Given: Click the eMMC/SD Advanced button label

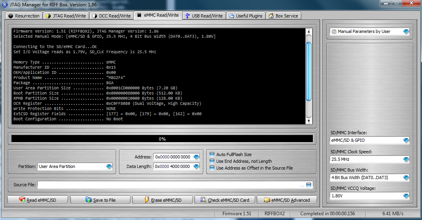Looking at the screenshot, I should click(291, 200).
